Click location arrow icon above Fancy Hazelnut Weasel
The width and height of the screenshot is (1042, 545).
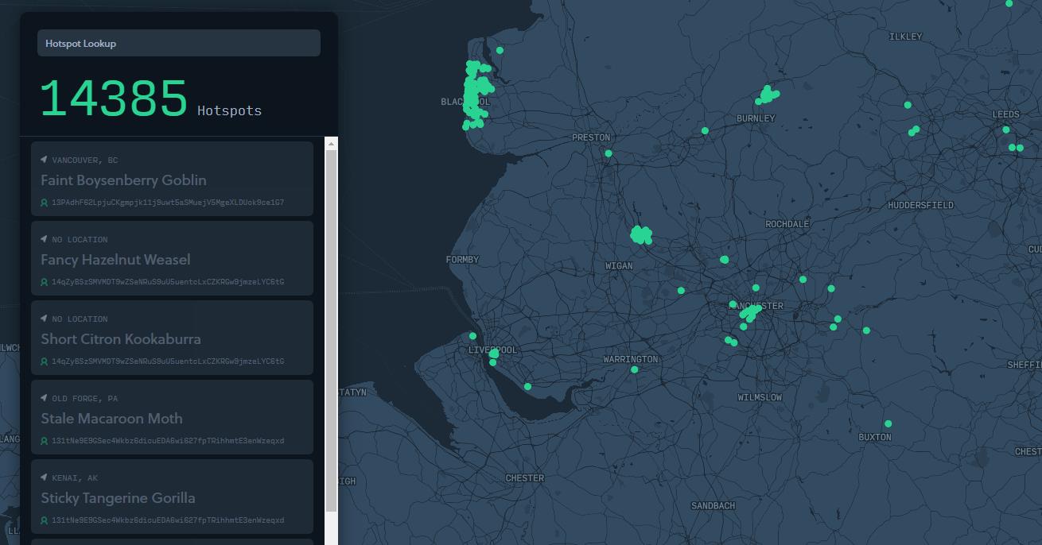tap(45, 239)
